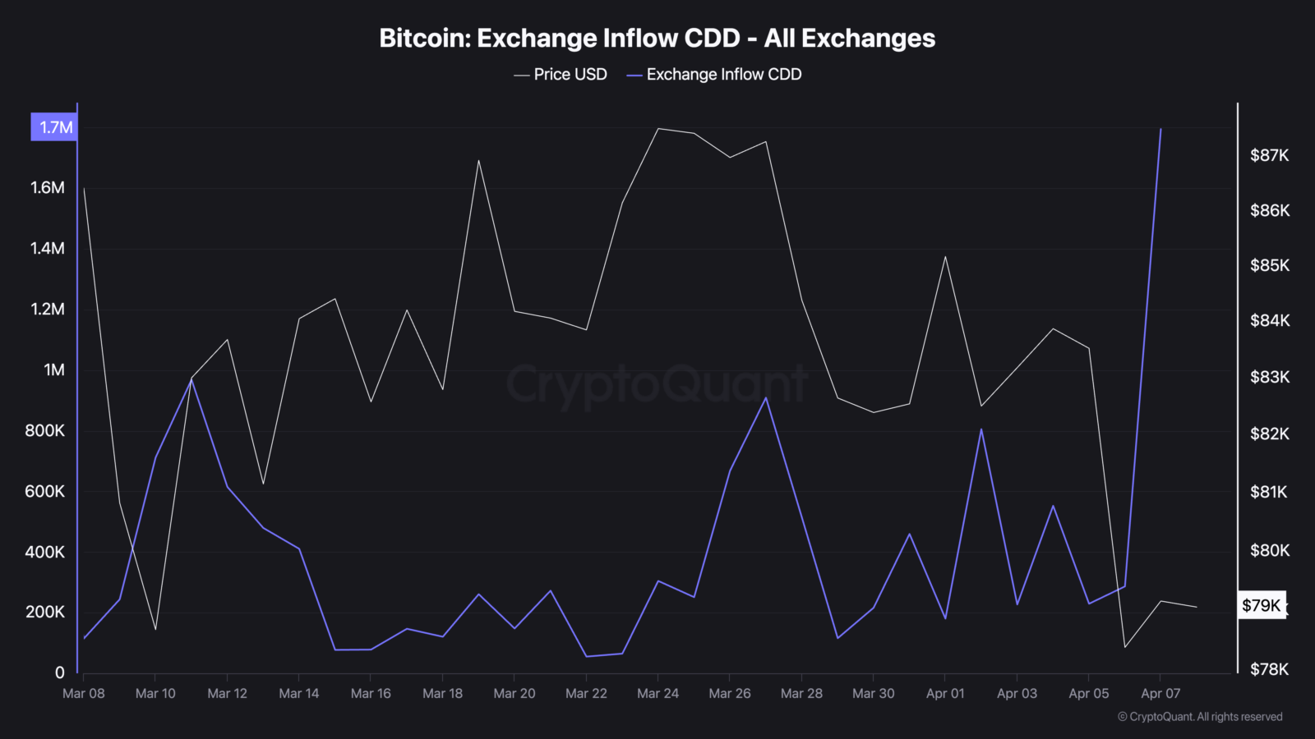Click the 1M left axis label
1315x739 pixels.
click(x=54, y=370)
